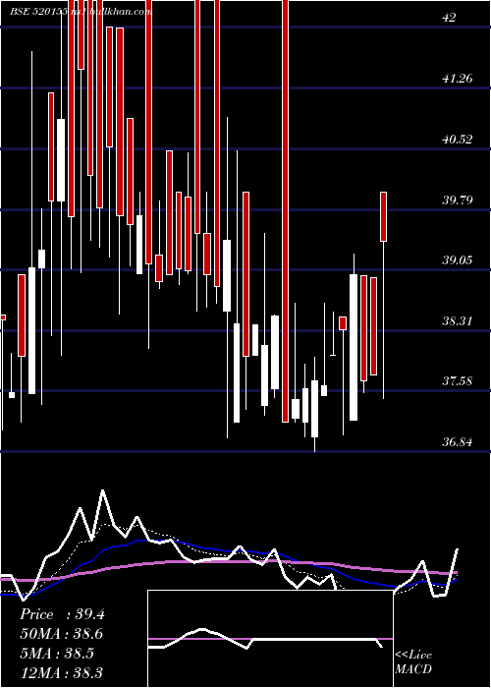Click the Price : 39.4 readout
Viewport: 491px width, 688px height.
tap(62, 614)
